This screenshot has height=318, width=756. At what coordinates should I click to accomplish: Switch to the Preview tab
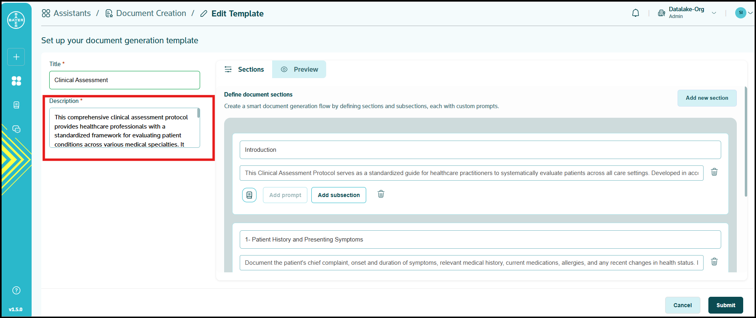point(299,69)
